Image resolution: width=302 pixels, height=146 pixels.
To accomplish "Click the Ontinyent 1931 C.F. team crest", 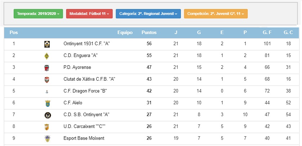I will coord(47,44).
